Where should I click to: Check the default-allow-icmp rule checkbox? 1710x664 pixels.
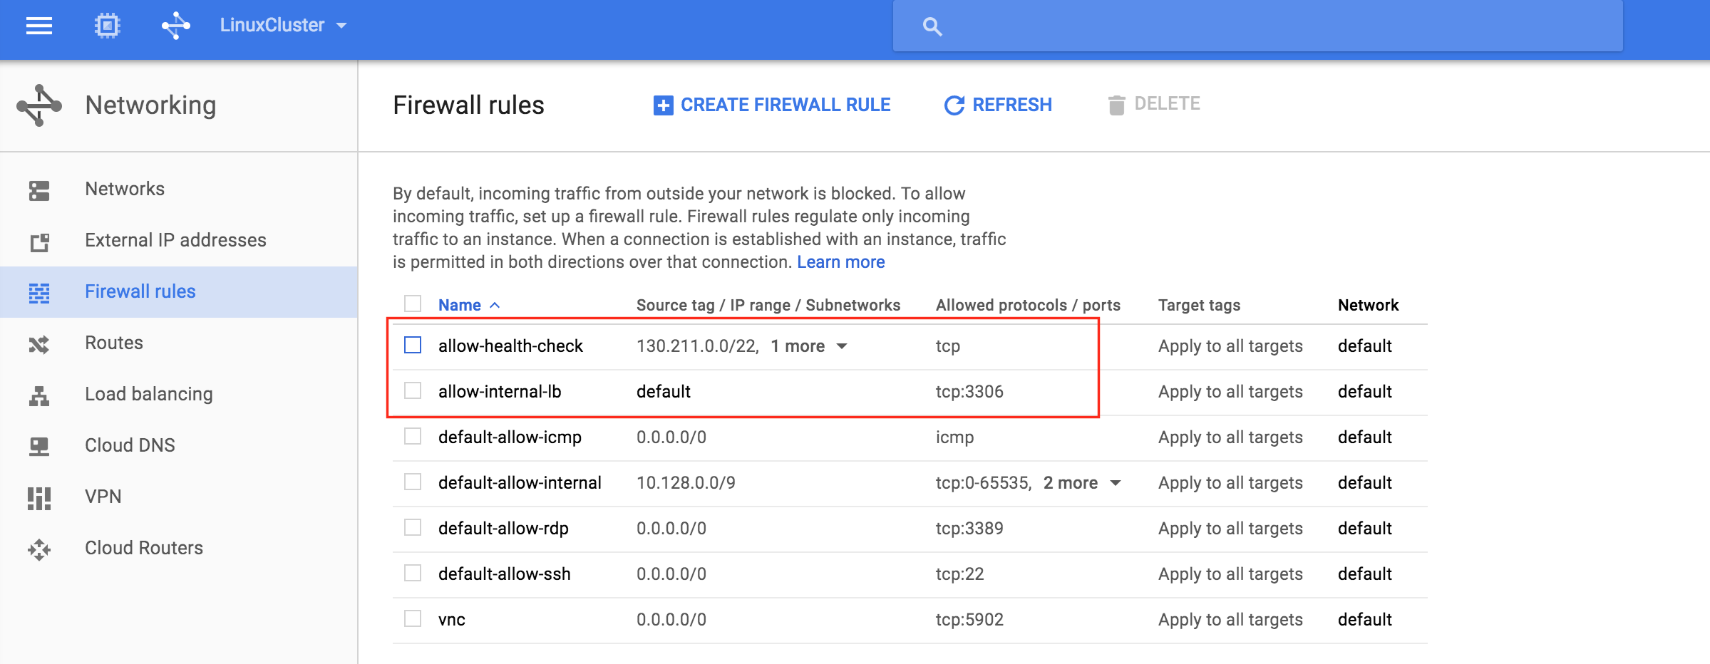[413, 436]
